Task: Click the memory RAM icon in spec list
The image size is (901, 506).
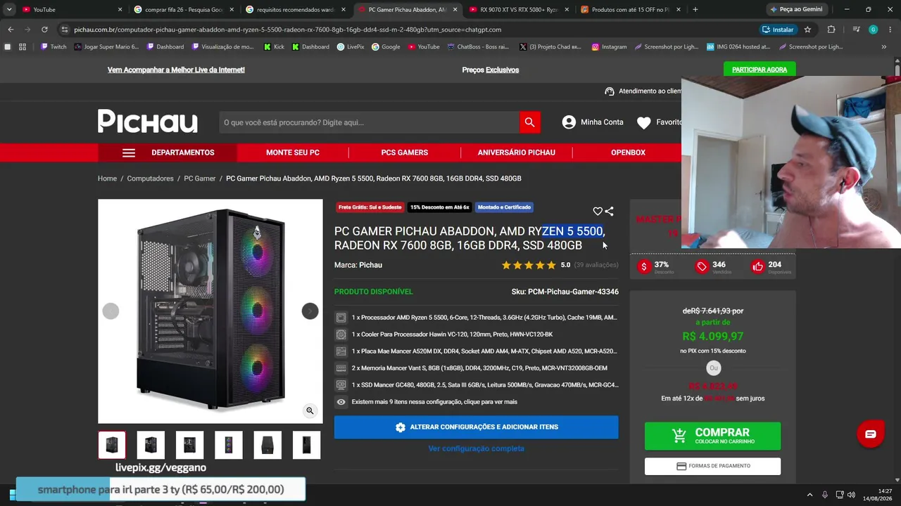Action: pos(341,368)
